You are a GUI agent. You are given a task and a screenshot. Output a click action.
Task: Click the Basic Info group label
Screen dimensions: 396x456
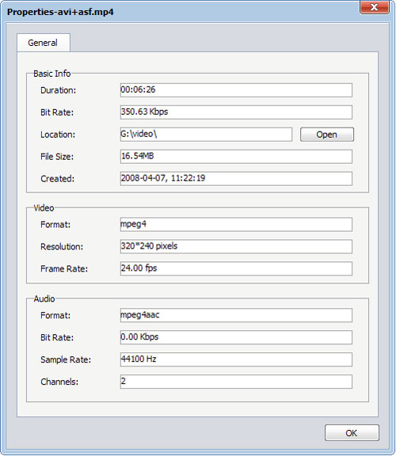[51, 74]
